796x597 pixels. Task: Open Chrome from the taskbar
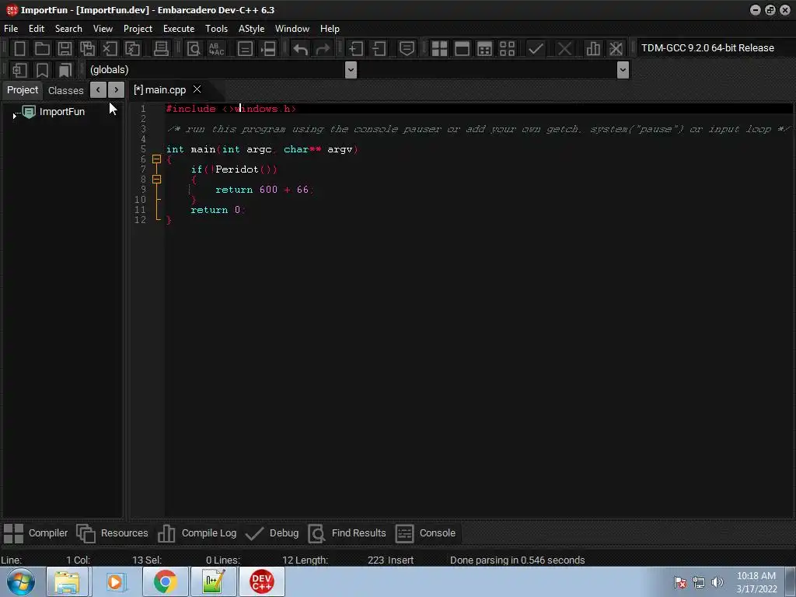(x=165, y=581)
